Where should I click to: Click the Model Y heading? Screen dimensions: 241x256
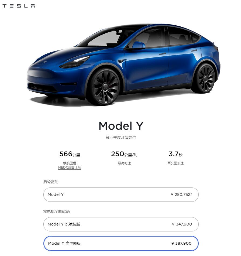(121, 125)
